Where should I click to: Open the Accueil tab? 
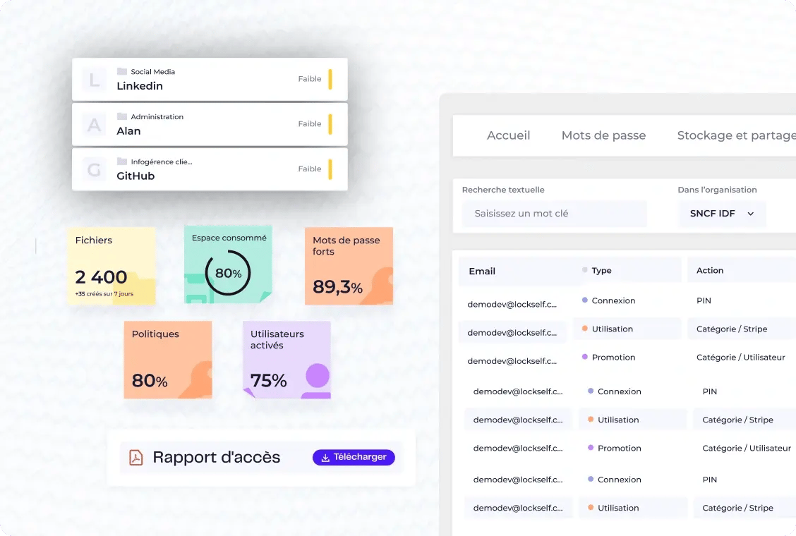pos(508,135)
